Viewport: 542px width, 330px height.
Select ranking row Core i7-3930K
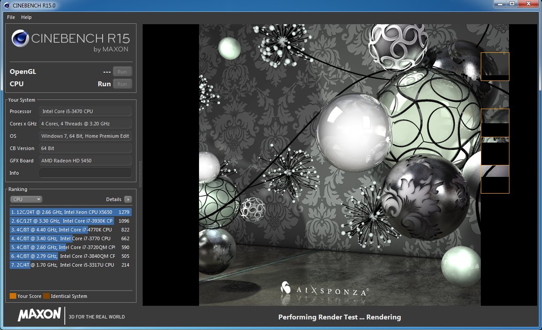tap(70, 221)
